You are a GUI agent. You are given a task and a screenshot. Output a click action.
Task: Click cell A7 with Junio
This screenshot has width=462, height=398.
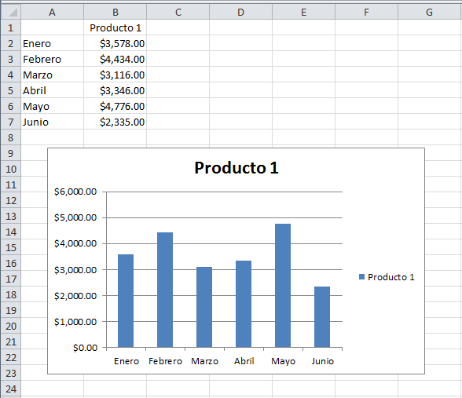pyautogui.click(x=52, y=122)
